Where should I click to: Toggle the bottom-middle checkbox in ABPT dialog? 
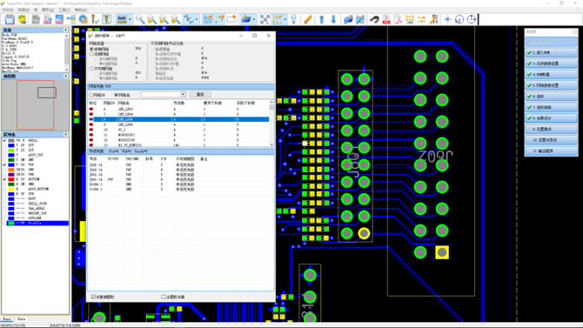164,297
